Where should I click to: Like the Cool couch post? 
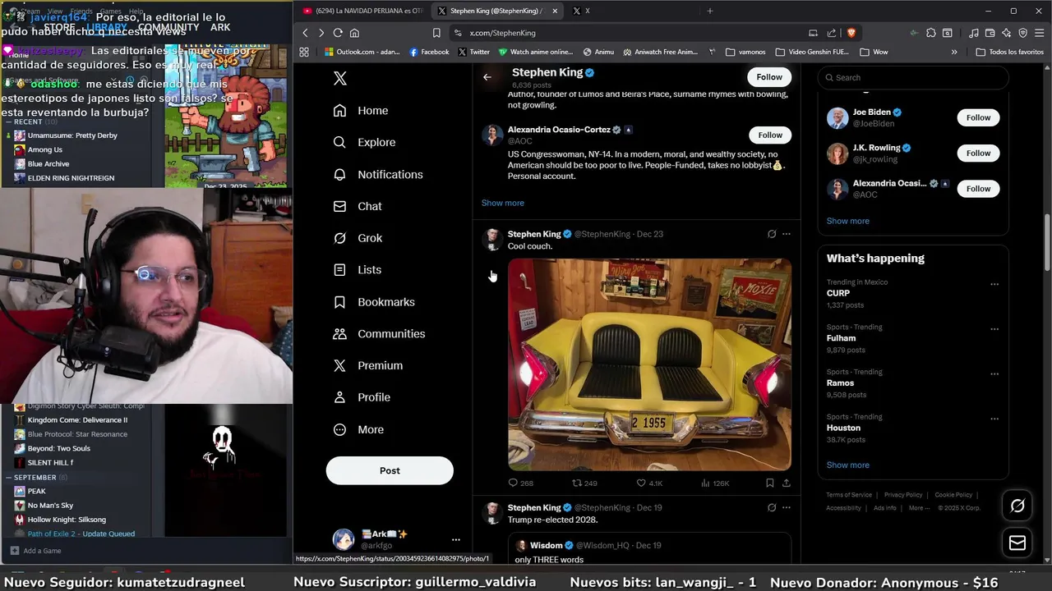(649, 483)
